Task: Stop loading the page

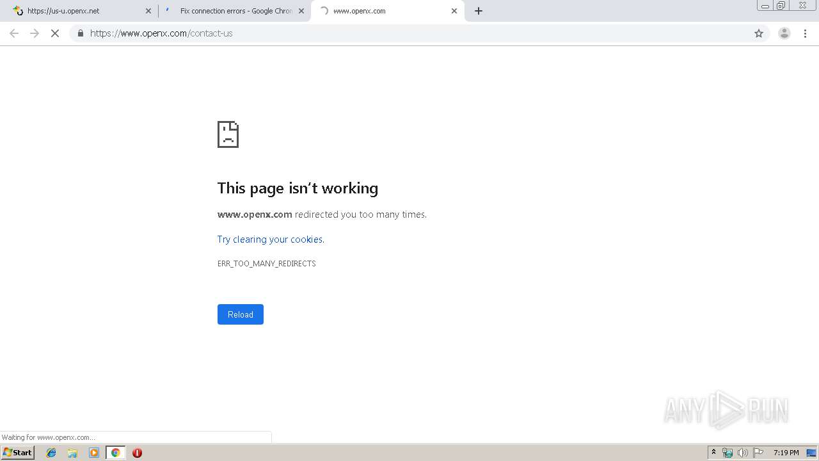Action: click(55, 33)
